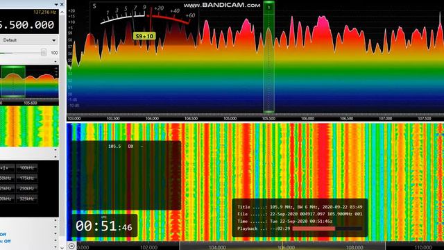Close the side receiver panel

click(62, 4)
